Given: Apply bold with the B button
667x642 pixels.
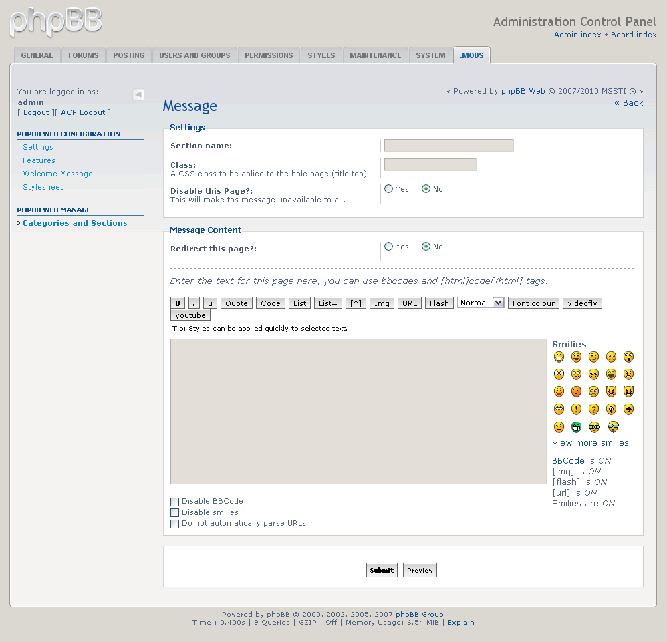Looking at the screenshot, I should (x=178, y=303).
